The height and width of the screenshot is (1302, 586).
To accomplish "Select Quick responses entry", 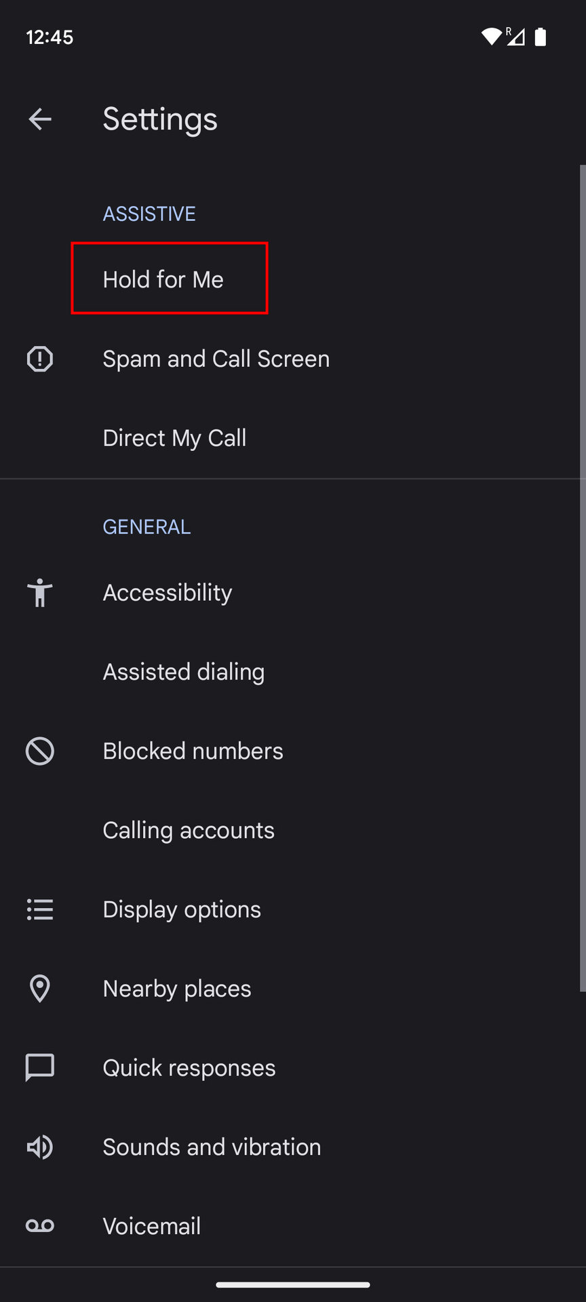I will 189,1068.
